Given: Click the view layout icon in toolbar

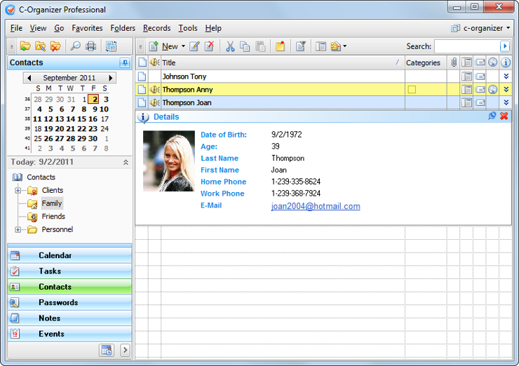Looking at the screenshot, I should (321, 46).
